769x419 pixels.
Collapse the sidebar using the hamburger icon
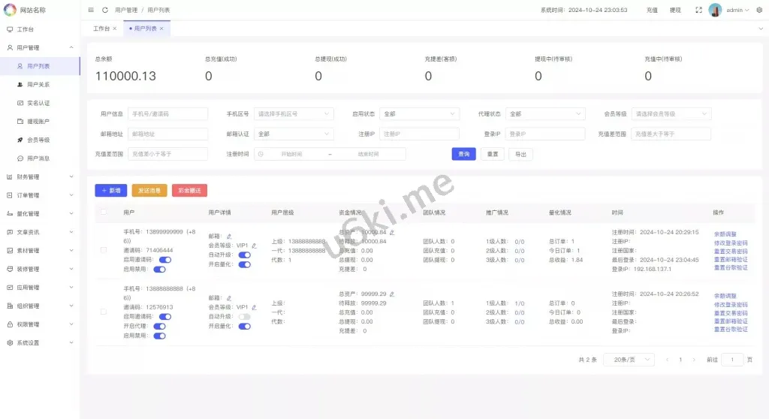tap(91, 11)
